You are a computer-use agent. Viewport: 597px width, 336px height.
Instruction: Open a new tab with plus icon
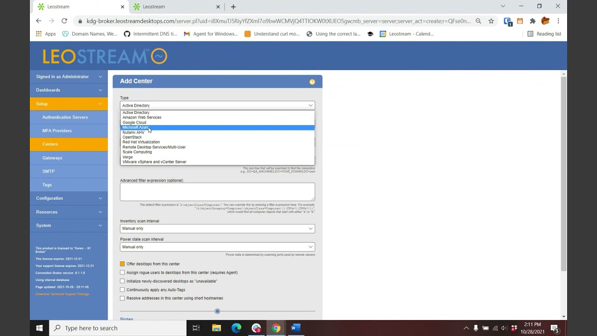pyautogui.click(x=233, y=7)
